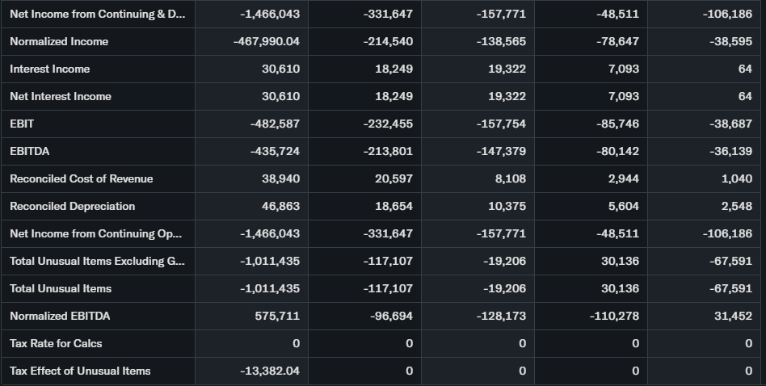Select the "Total Unusual Items Excluding G..." label
This screenshot has width=766, height=386.
click(95, 261)
